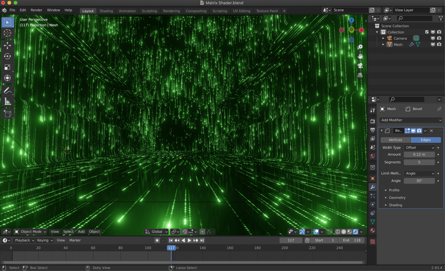Activate the Rotate tool
Viewport: 445px width, 271px height.
pos(7,56)
